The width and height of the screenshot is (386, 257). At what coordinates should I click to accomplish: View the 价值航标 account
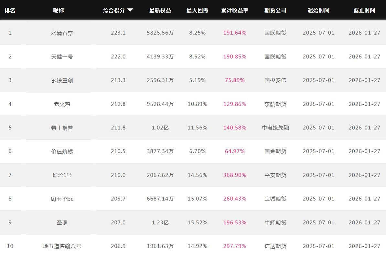(62, 151)
